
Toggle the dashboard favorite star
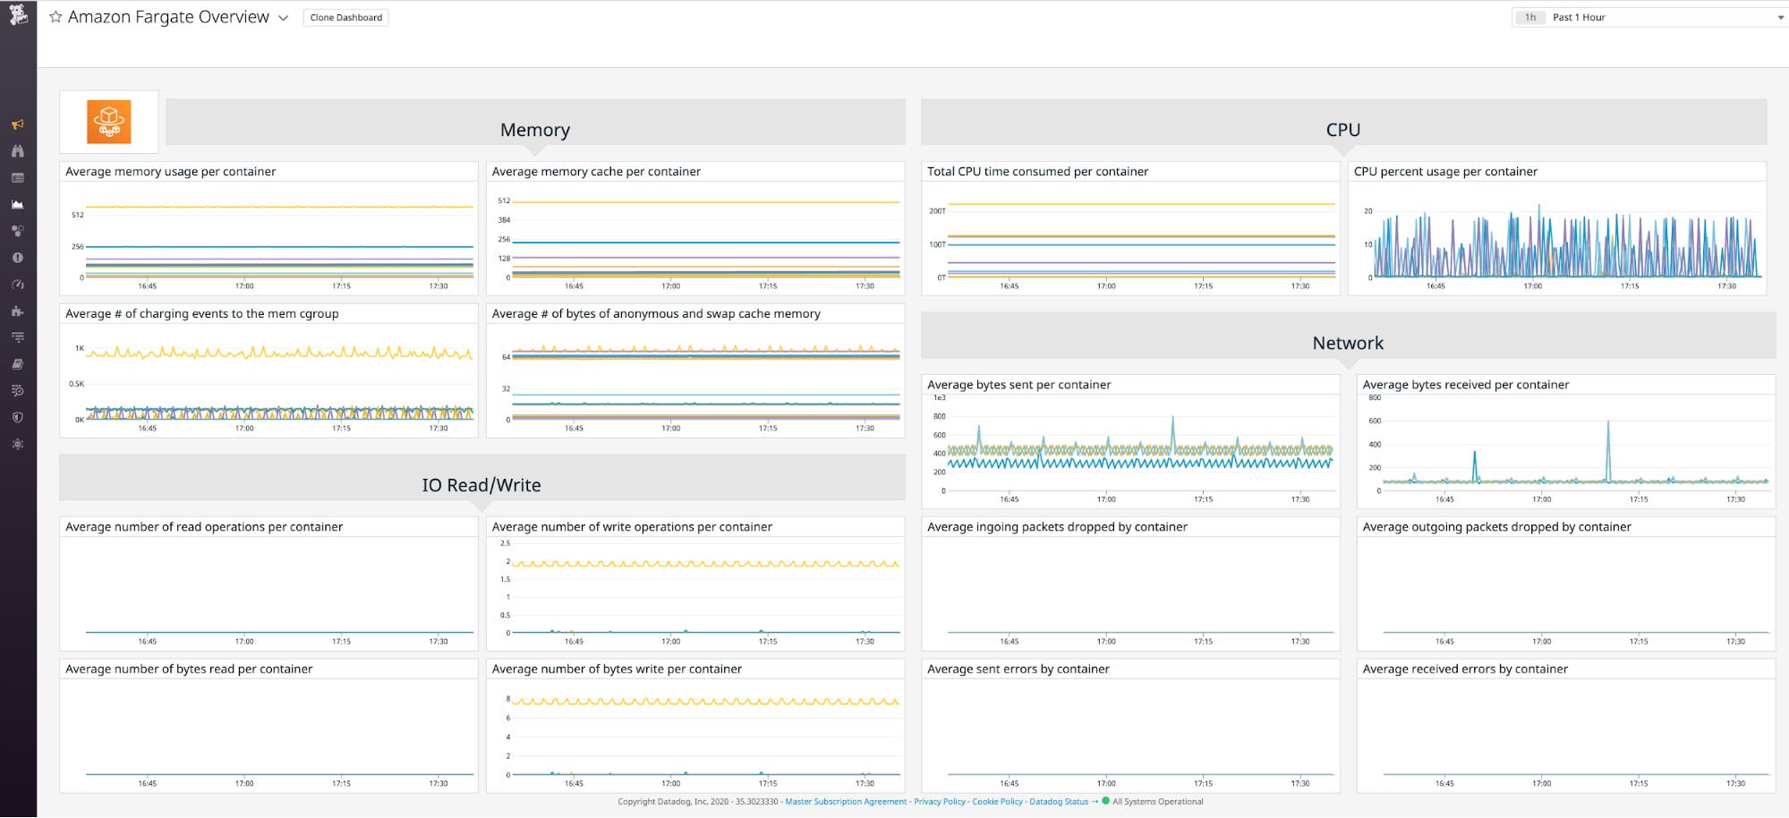[x=54, y=16]
